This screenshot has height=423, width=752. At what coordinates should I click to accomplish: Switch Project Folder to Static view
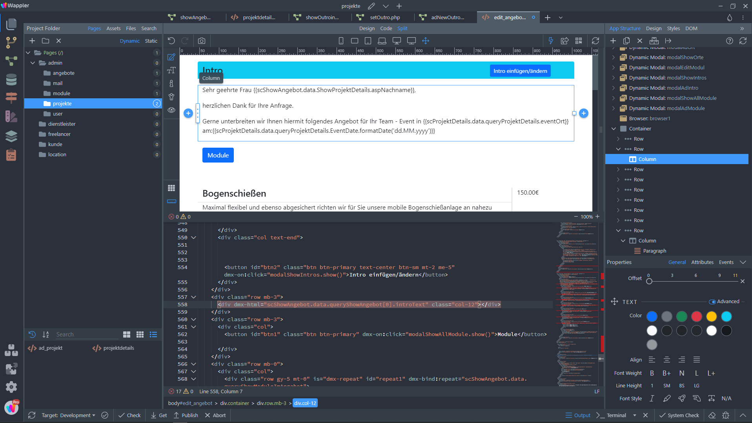tap(151, 41)
